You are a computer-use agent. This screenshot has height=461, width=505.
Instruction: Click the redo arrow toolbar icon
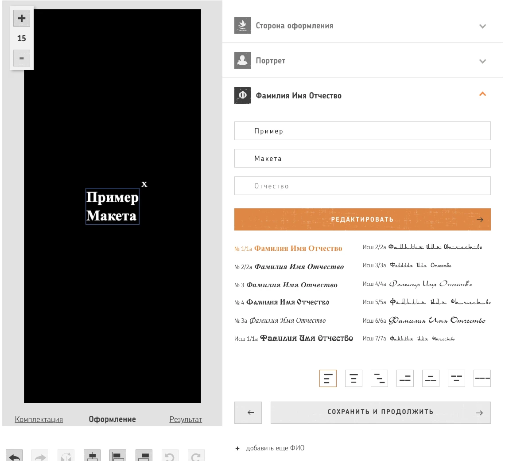coord(40,456)
